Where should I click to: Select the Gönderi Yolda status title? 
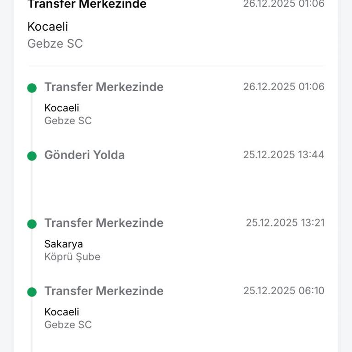84,155
